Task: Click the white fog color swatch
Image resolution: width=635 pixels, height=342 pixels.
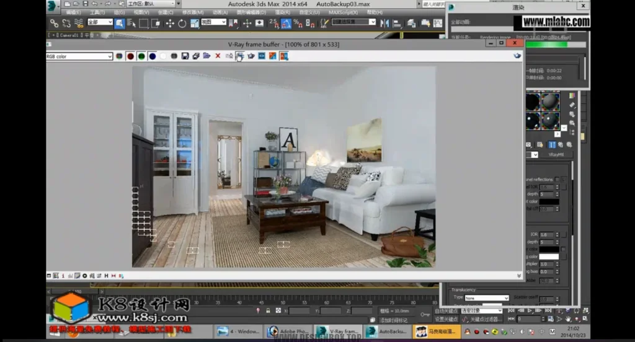Action: pos(549,256)
